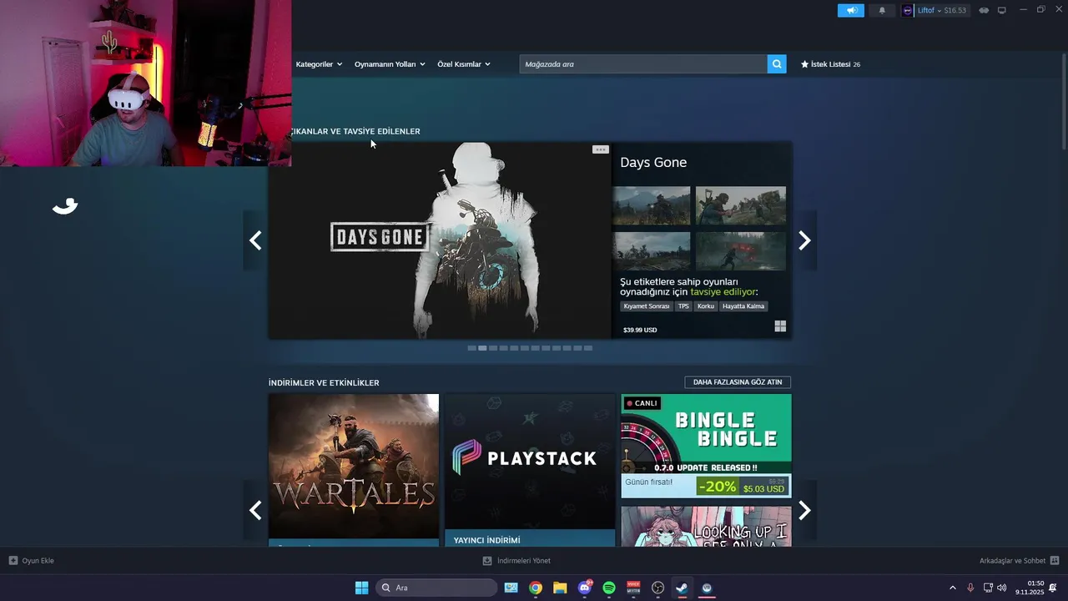The image size is (1068, 601).
Task: Select the highlighted second carousel dot
Action: click(482, 348)
